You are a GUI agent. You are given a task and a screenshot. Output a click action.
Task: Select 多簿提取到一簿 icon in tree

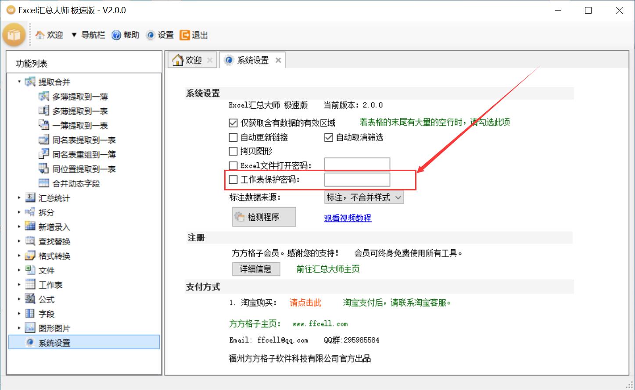tap(44, 96)
